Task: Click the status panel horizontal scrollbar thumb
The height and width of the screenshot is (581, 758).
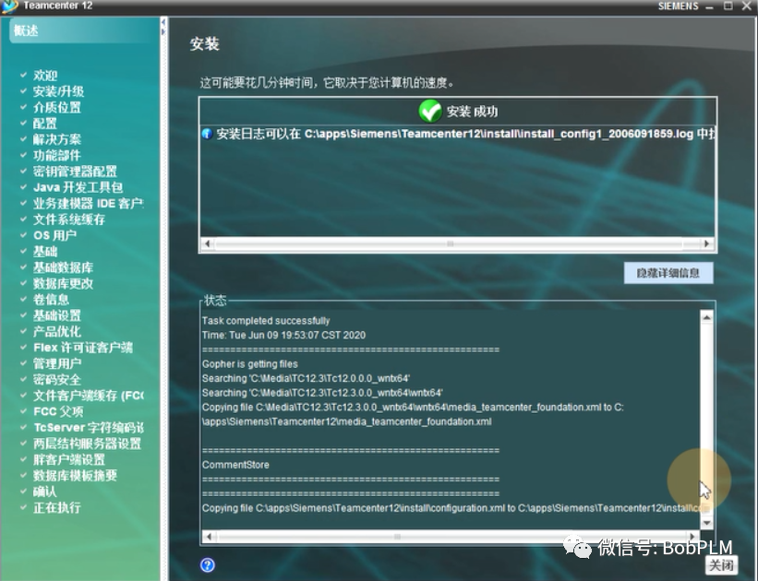Action: [x=397, y=537]
